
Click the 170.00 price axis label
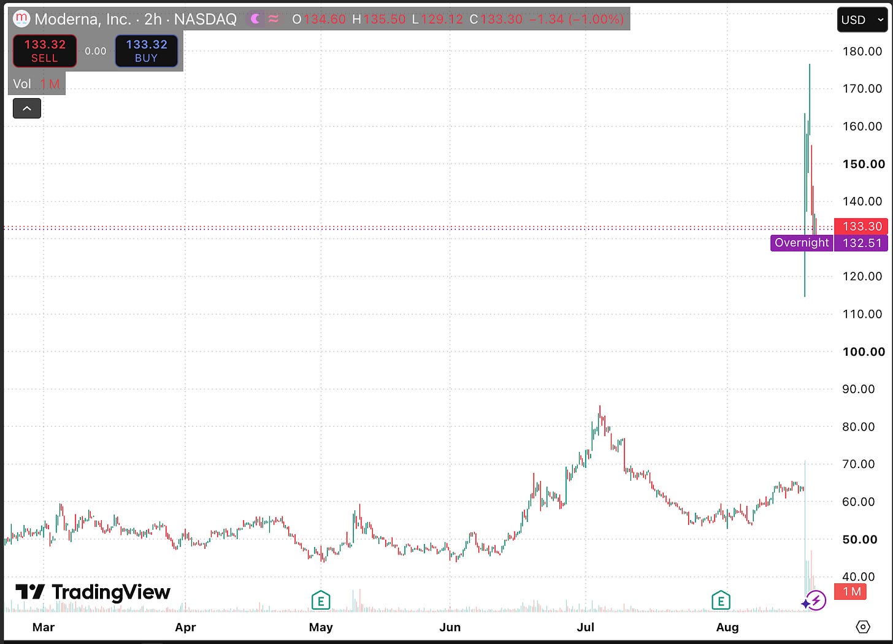tap(862, 88)
